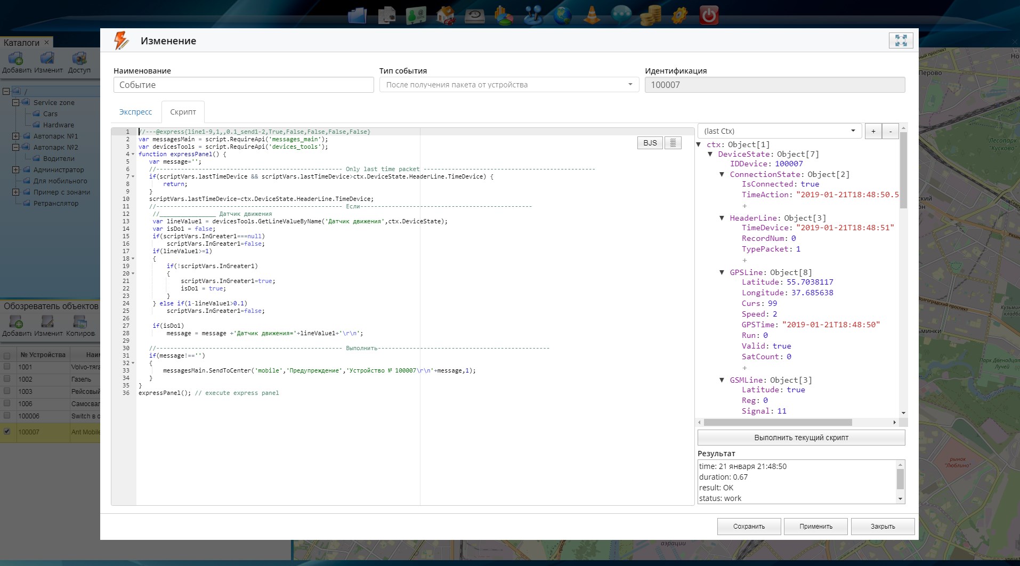Check the box for device 1001
The image size is (1020, 566).
pyautogui.click(x=7, y=367)
